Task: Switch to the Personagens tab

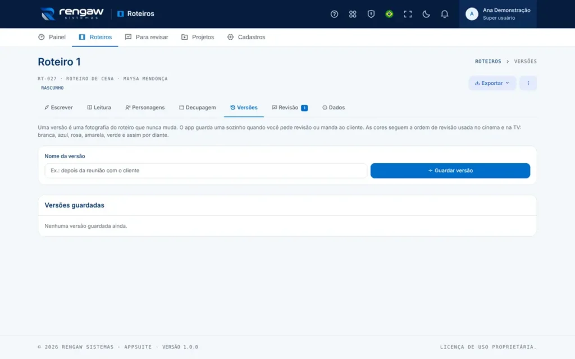Action: point(145,108)
